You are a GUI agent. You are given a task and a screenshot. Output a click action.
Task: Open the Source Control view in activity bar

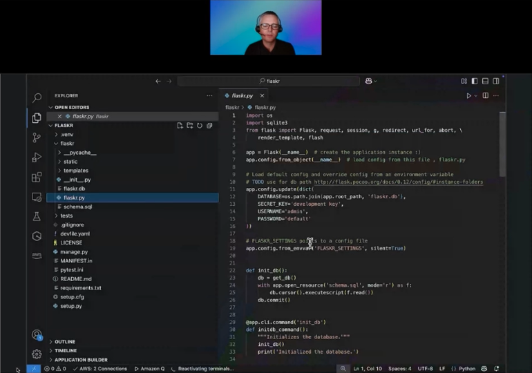(37, 137)
